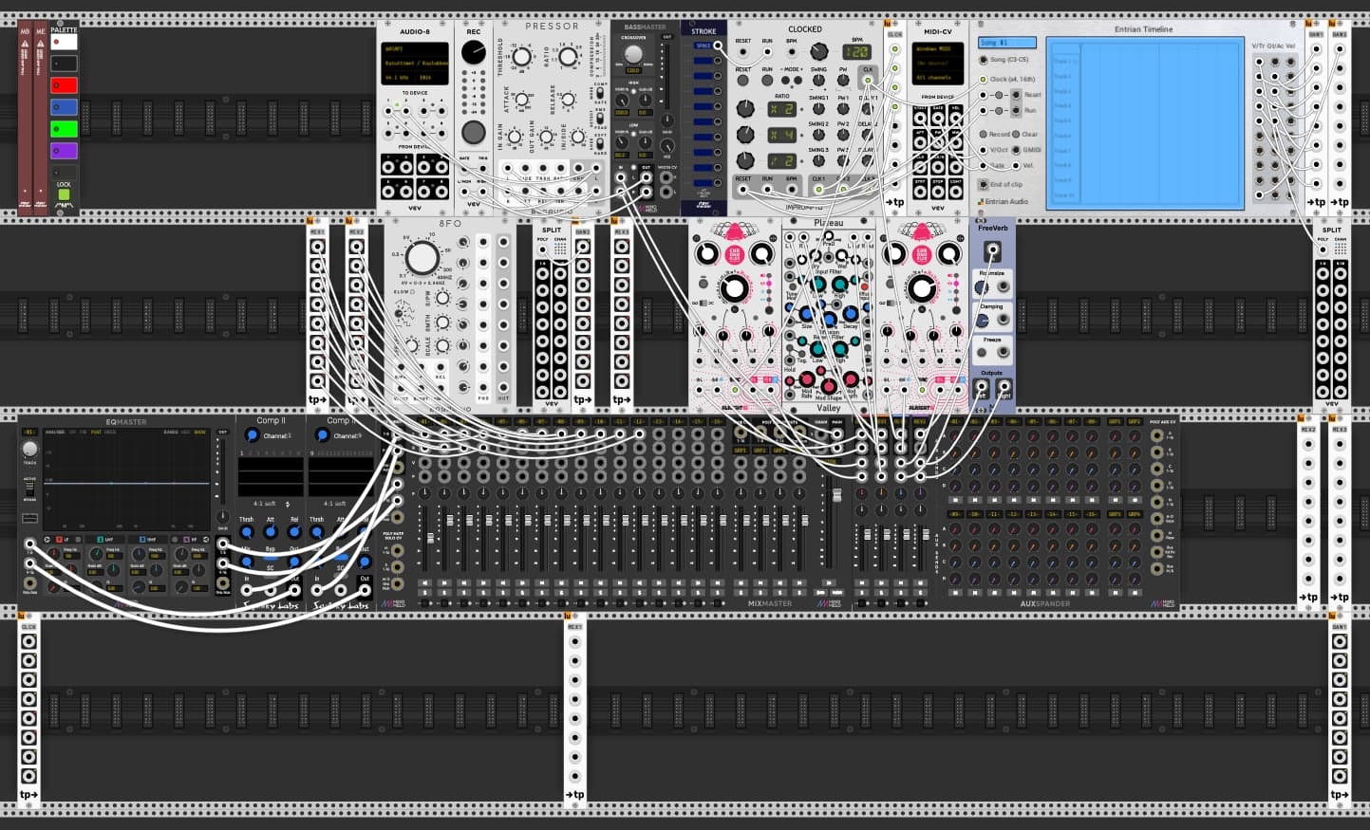1370x830 pixels.
Task: Click the purple HF band icon on EQMASTER
Action: [x=185, y=540]
